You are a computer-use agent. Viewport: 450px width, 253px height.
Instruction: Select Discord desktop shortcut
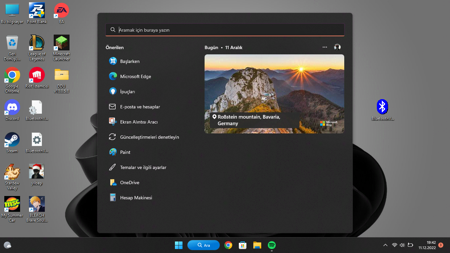pos(12,110)
